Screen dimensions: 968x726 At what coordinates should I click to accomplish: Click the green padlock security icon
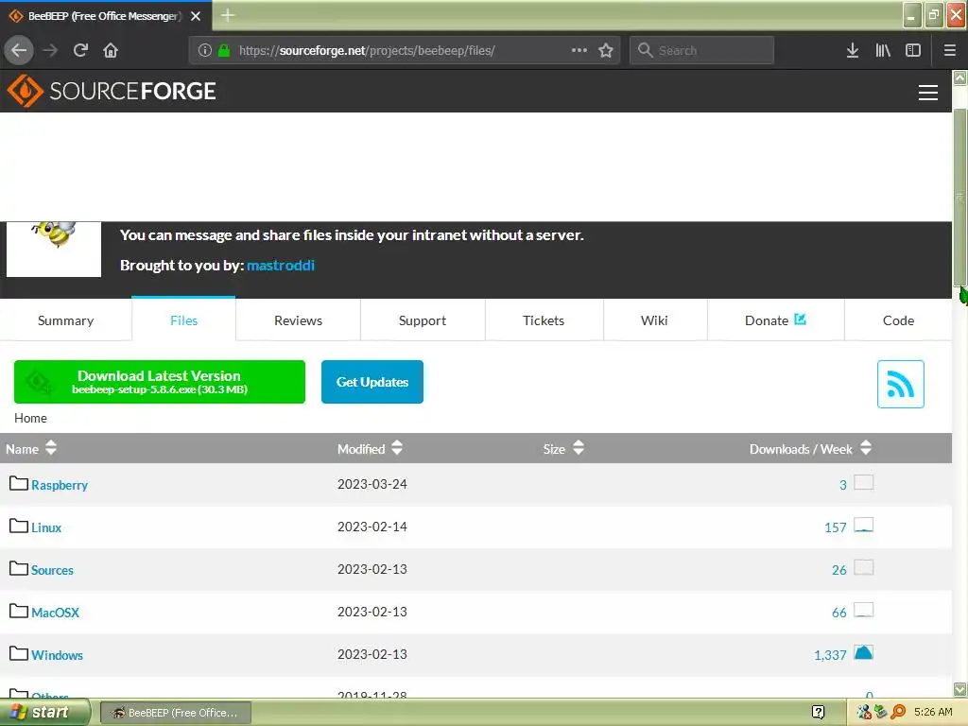224,50
